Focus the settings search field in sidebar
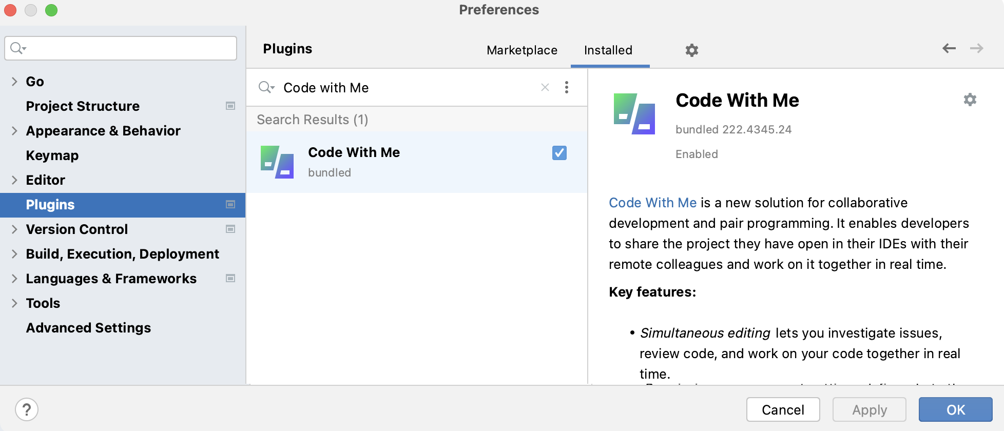 [x=128, y=48]
